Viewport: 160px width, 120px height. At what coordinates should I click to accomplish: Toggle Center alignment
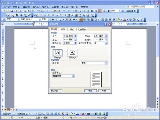tap(84, 20)
